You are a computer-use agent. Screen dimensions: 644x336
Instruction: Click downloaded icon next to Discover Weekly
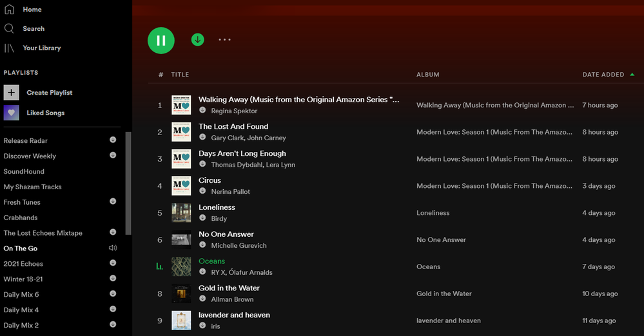[x=113, y=155]
